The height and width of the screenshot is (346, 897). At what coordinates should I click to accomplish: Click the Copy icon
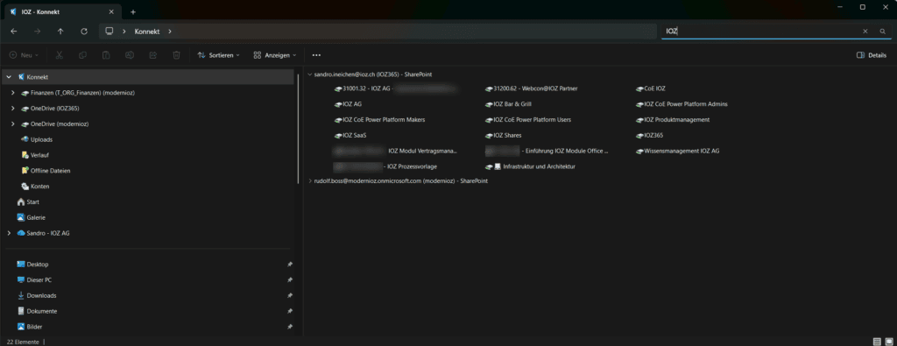pyautogui.click(x=82, y=55)
